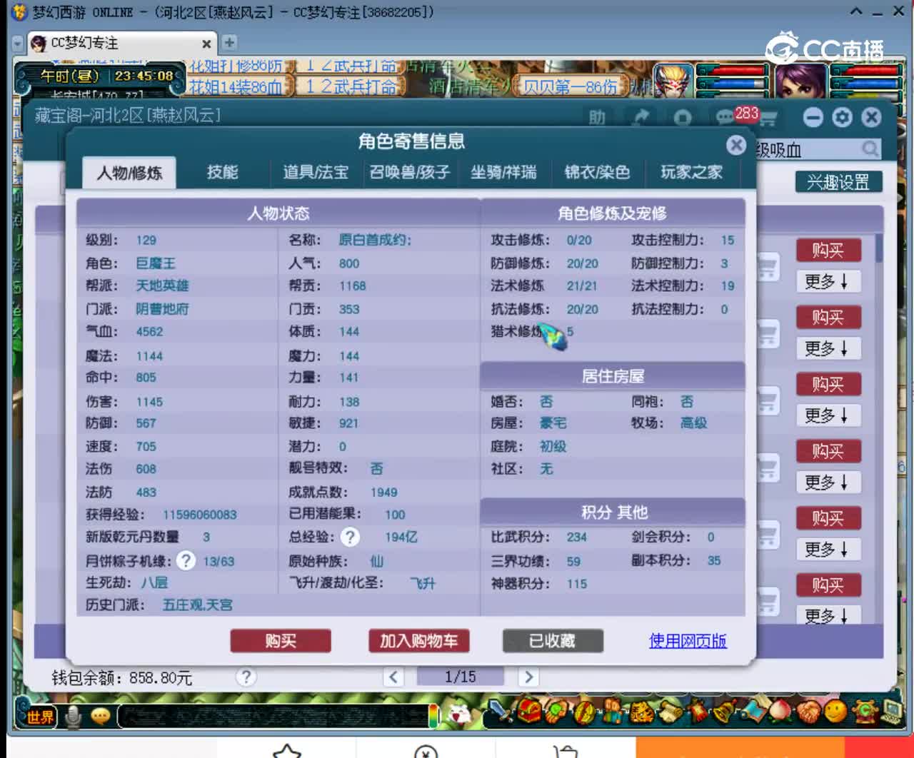Go to previous page arrow
914x758 pixels.
(x=393, y=677)
